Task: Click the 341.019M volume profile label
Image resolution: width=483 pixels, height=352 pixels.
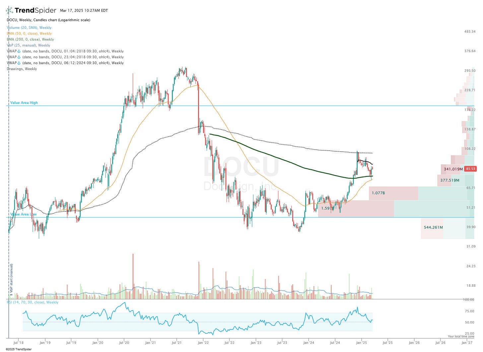Action: [x=453, y=169]
